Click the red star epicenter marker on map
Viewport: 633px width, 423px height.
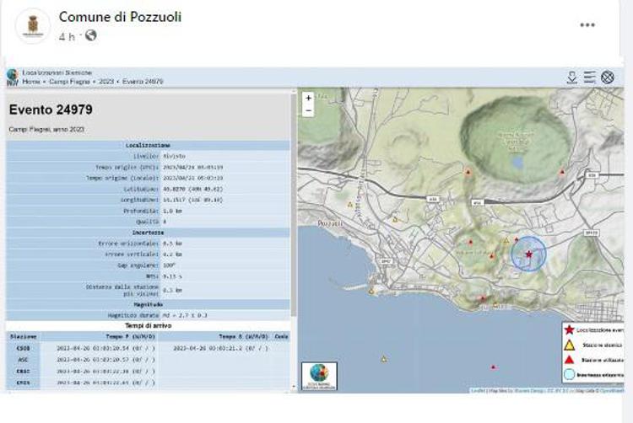pyautogui.click(x=528, y=254)
